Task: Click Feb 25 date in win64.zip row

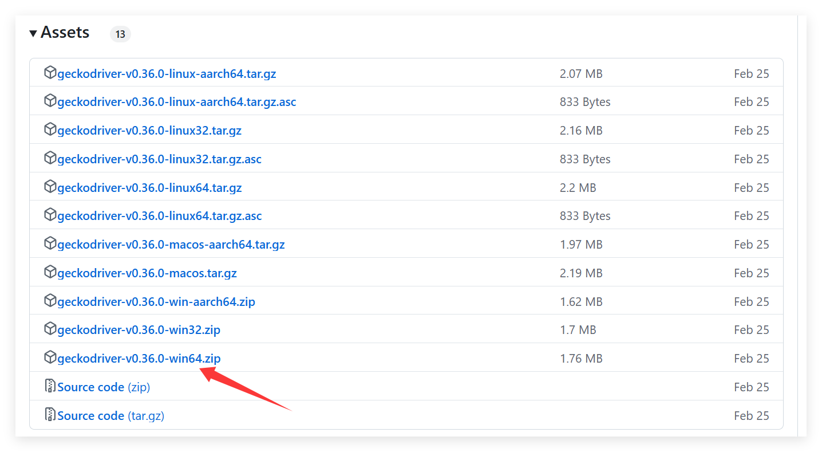Action: tap(752, 359)
